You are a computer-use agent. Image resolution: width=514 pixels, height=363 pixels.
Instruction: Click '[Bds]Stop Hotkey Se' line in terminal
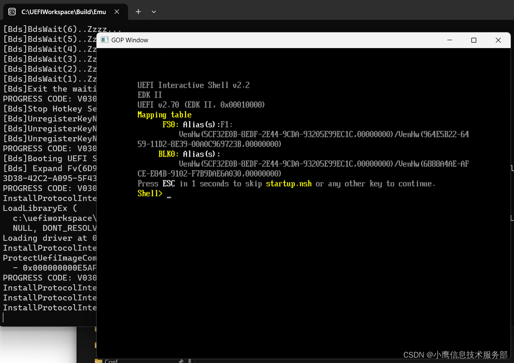50,109
